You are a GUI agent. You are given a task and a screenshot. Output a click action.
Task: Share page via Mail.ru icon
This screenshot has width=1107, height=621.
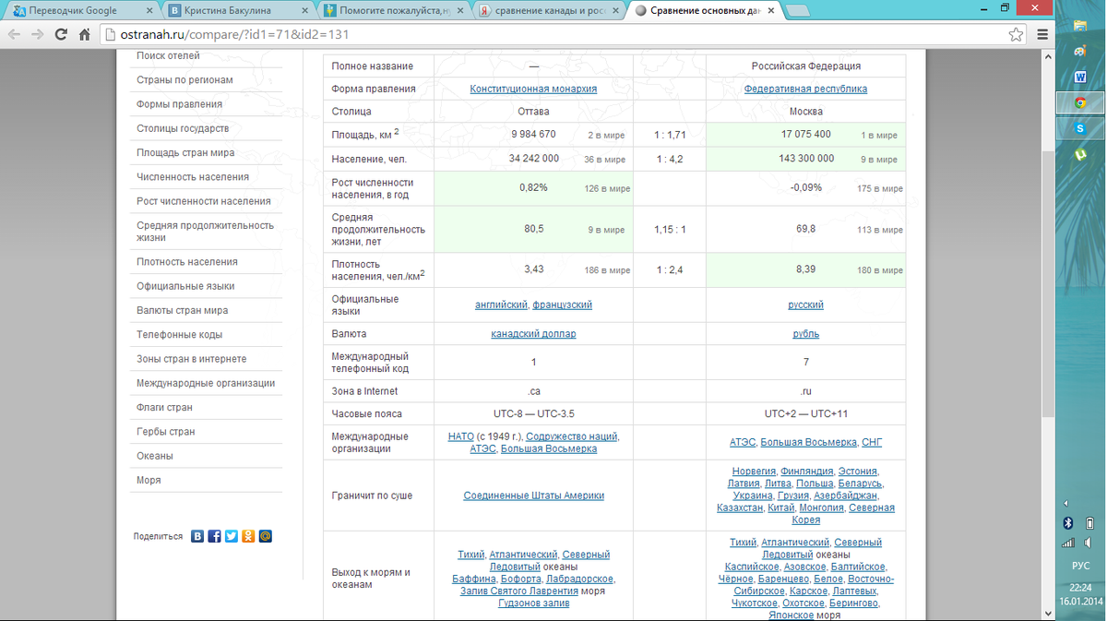click(x=266, y=536)
